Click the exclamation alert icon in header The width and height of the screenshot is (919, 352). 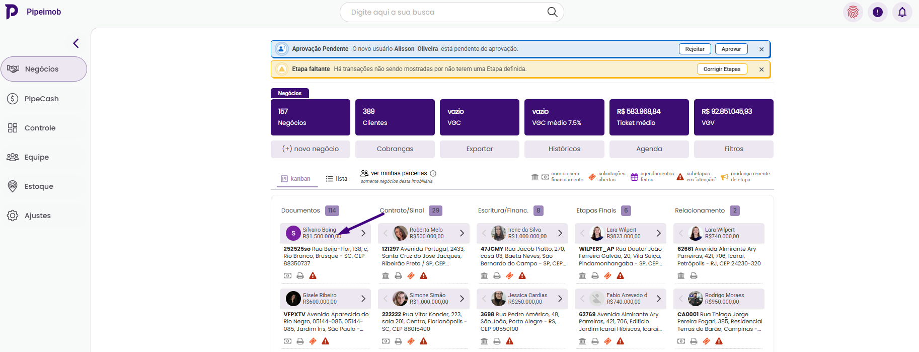tap(877, 12)
